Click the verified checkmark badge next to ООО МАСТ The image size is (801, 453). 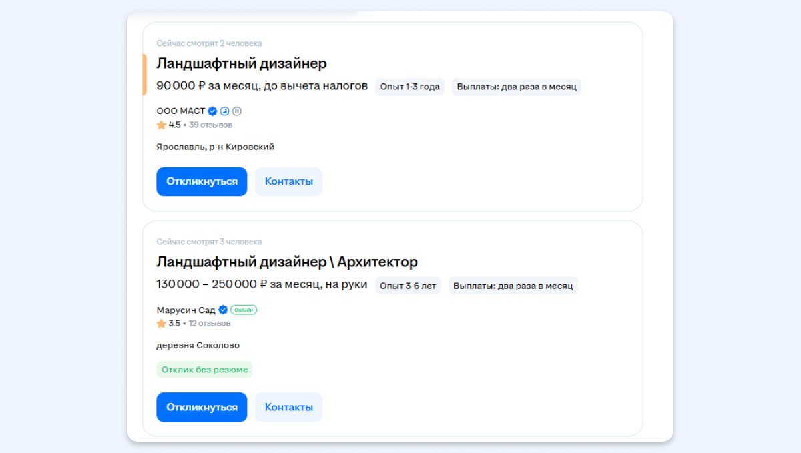(212, 111)
